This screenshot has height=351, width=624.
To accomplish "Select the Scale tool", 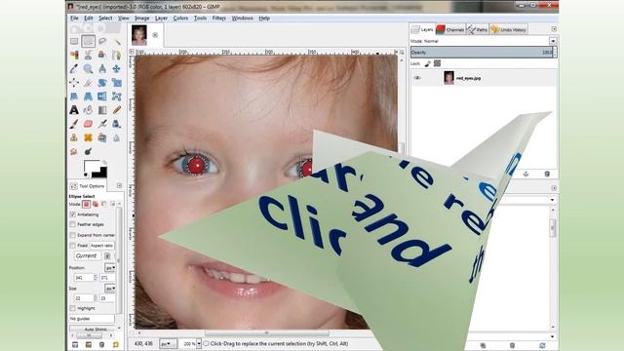I will pos(117,82).
